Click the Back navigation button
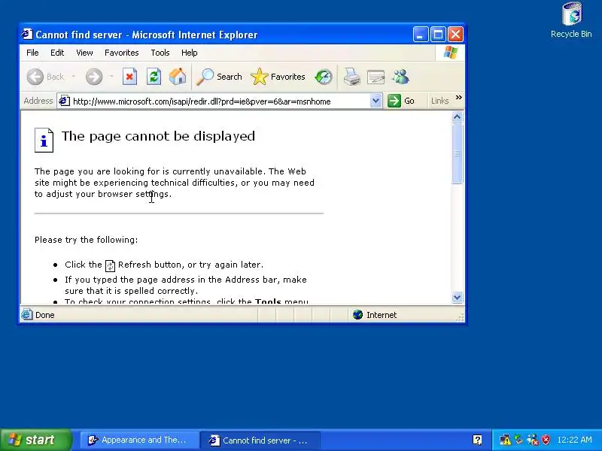The image size is (602, 451). pyautogui.click(x=45, y=77)
